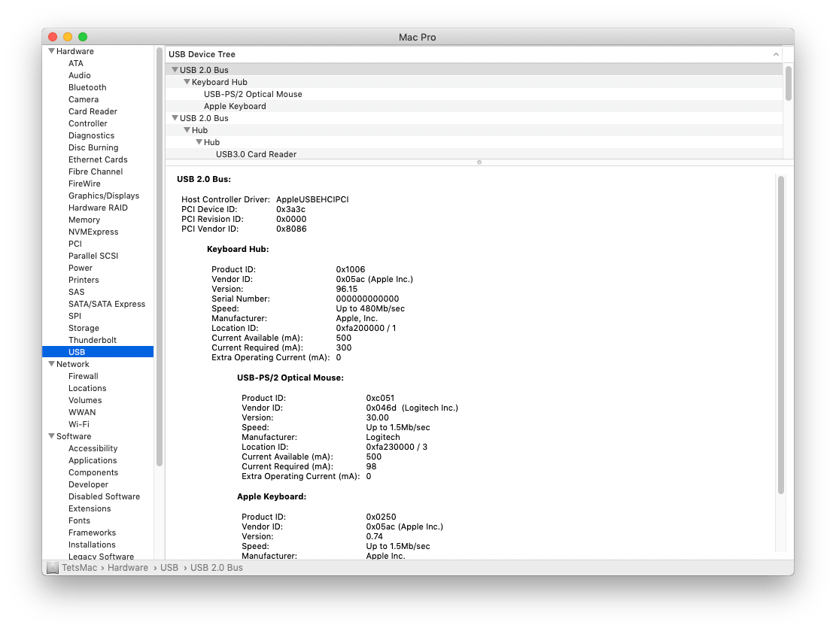Select USB-PS/2 Optical Mouse in device tree
Image resolution: width=836 pixels, height=631 pixels.
(x=252, y=94)
